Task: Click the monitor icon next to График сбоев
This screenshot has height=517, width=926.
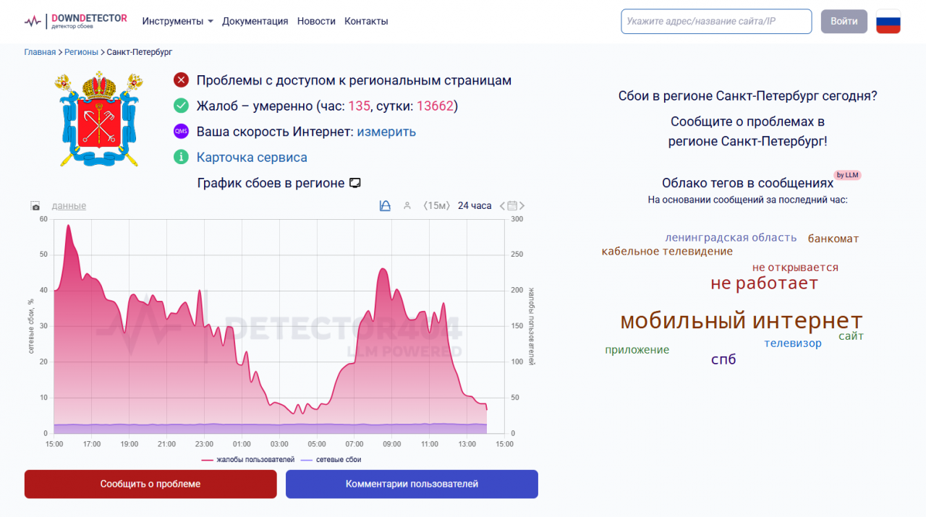Action: (x=355, y=183)
